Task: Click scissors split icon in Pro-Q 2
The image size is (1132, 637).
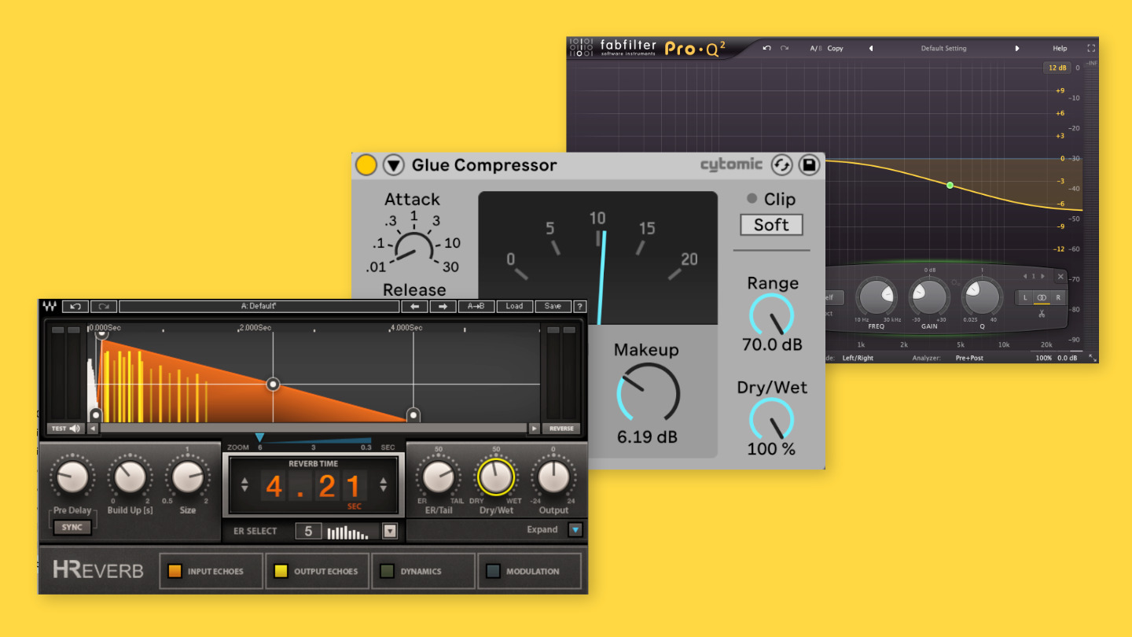Action: click(x=1042, y=313)
